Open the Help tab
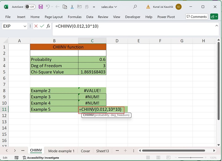 [x=149, y=17]
